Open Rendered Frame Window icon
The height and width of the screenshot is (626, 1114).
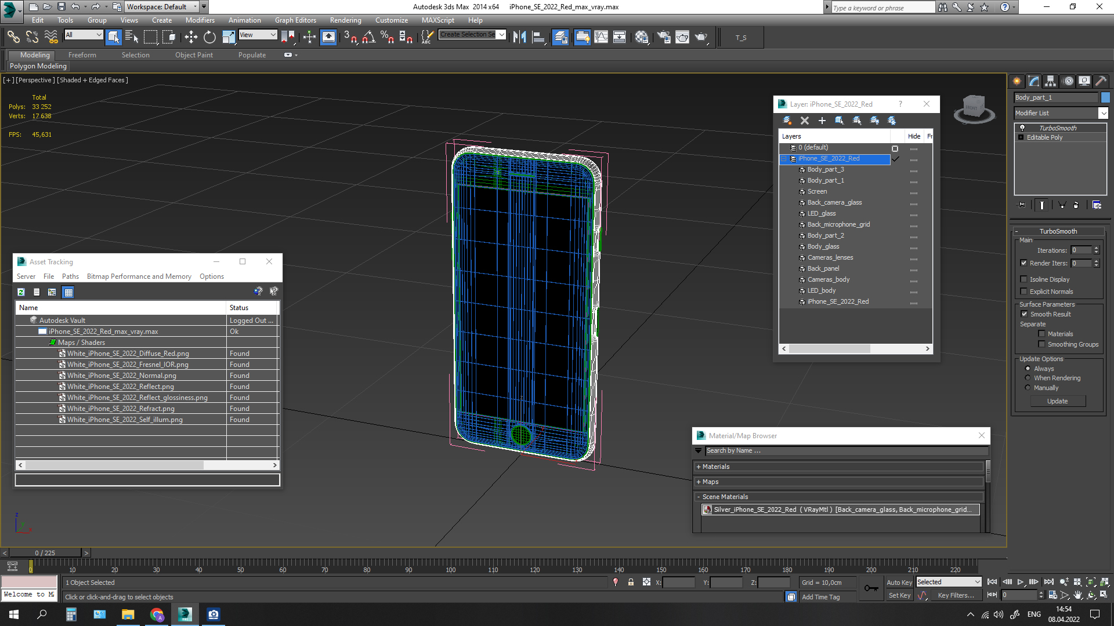[682, 37]
